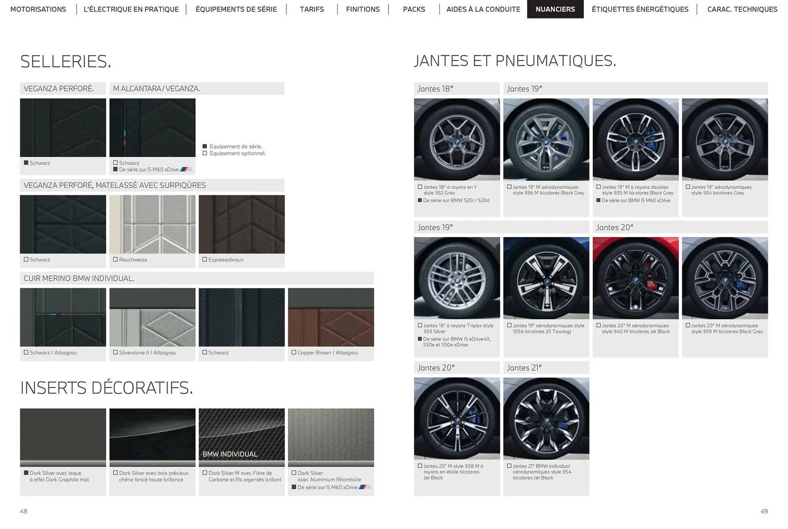Screen dimensions: 788x529
Task: View the Jantes 20" M style 938 wheel photo
Action: point(457,418)
